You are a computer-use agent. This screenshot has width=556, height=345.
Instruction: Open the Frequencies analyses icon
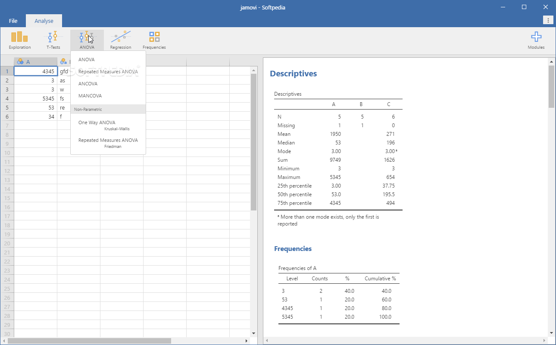[x=154, y=40]
